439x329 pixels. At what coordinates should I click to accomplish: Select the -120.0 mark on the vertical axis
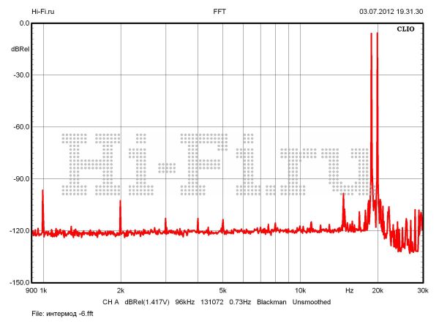pos(18,230)
